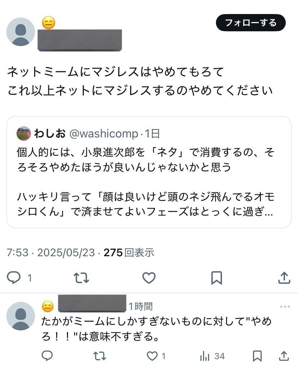This screenshot has height=375, width=298.
Task: Repost the reply comment
Action: (x=99, y=356)
